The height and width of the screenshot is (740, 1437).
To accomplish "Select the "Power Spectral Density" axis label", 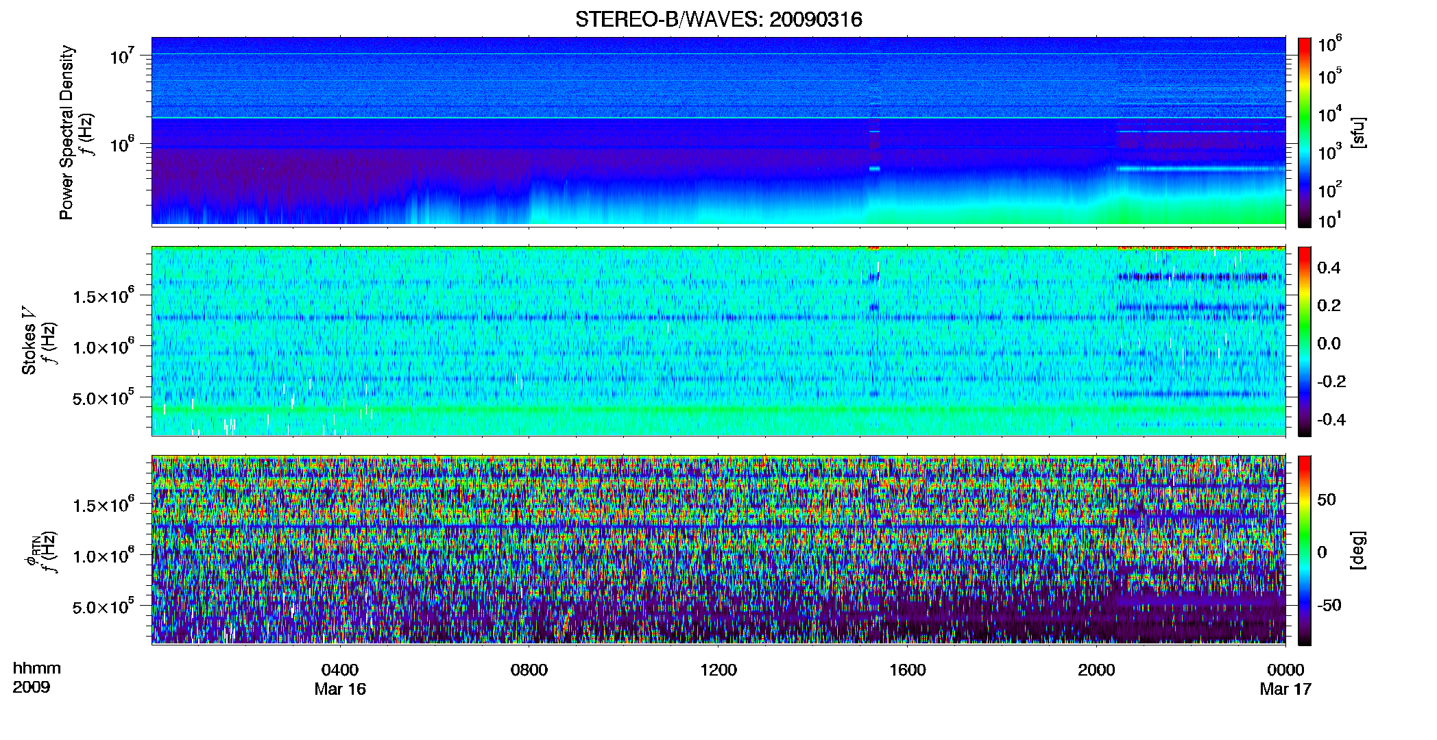I will (67, 132).
